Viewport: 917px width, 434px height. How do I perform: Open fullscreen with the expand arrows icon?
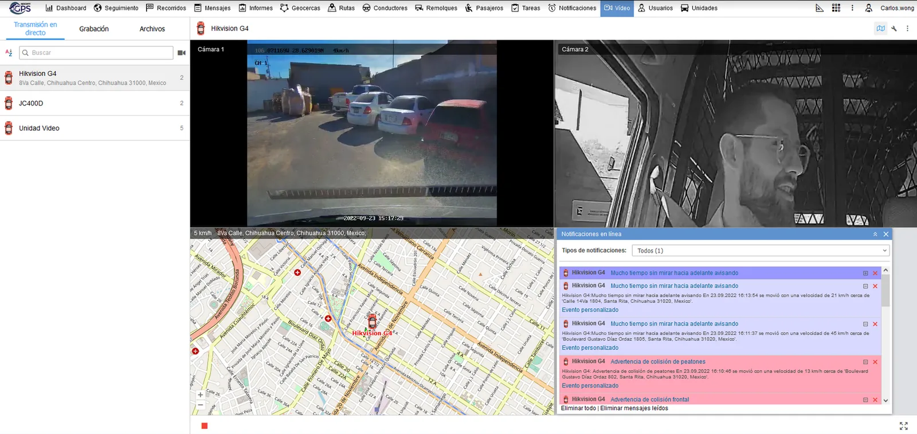click(903, 426)
